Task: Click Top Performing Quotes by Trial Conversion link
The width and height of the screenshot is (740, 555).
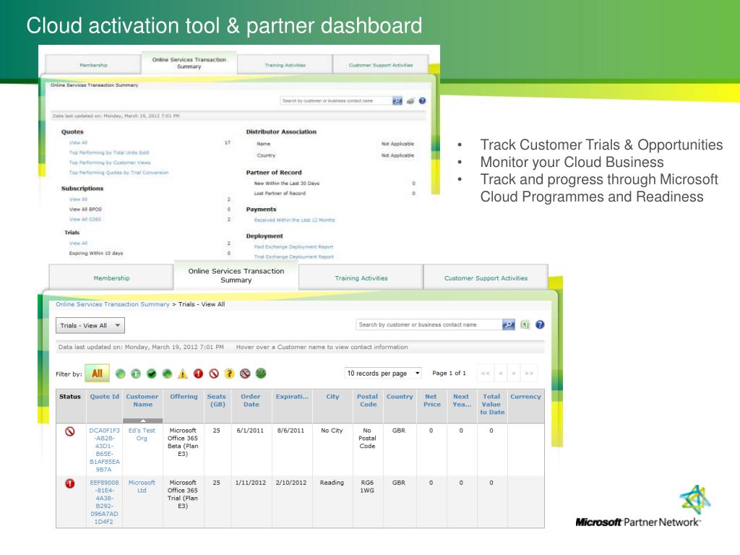Action: (119, 172)
